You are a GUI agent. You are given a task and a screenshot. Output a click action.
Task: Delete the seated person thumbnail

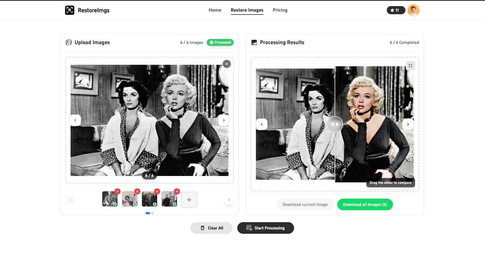point(117,191)
